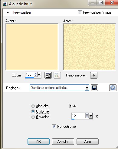The height and width of the screenshot is (149, 118).
Task: Uncheck the Monochrome checkbox
Action: (54, 127)
